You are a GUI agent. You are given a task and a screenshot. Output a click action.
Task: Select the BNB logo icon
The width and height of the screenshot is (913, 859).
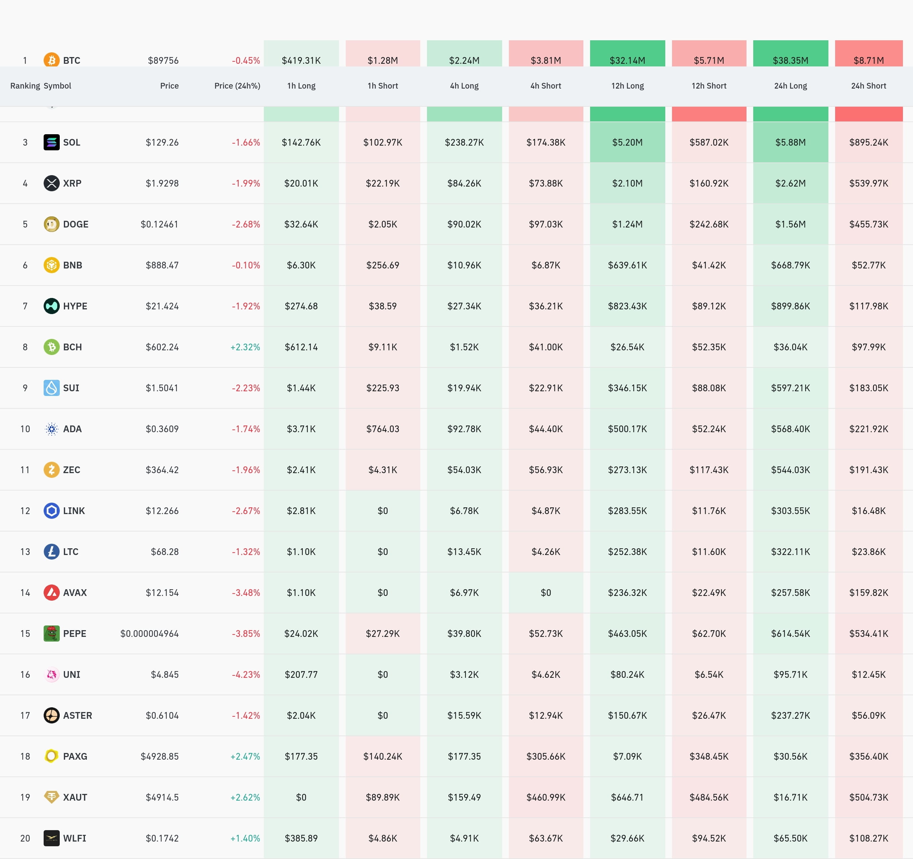(51, 265)
